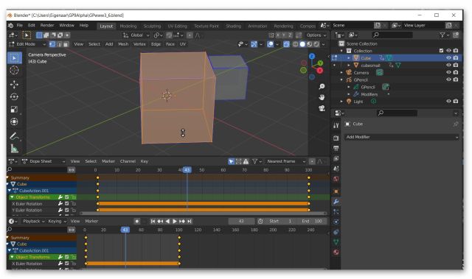Expand the Cube item in the outliner

coord(349,58)
